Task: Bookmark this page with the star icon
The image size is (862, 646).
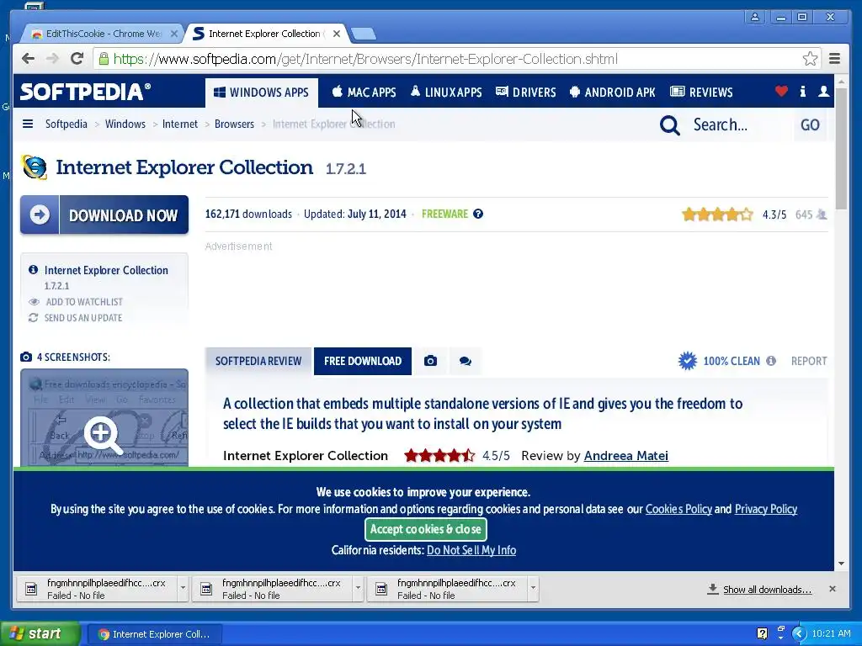Action: [x=810, y=59]
